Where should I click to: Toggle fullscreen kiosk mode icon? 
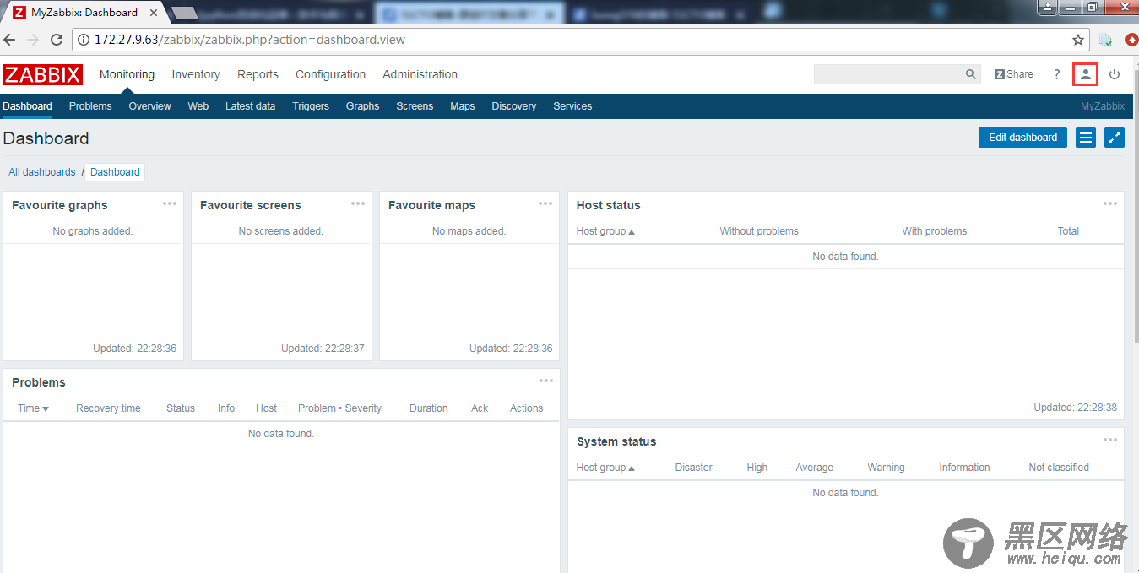1115,138
